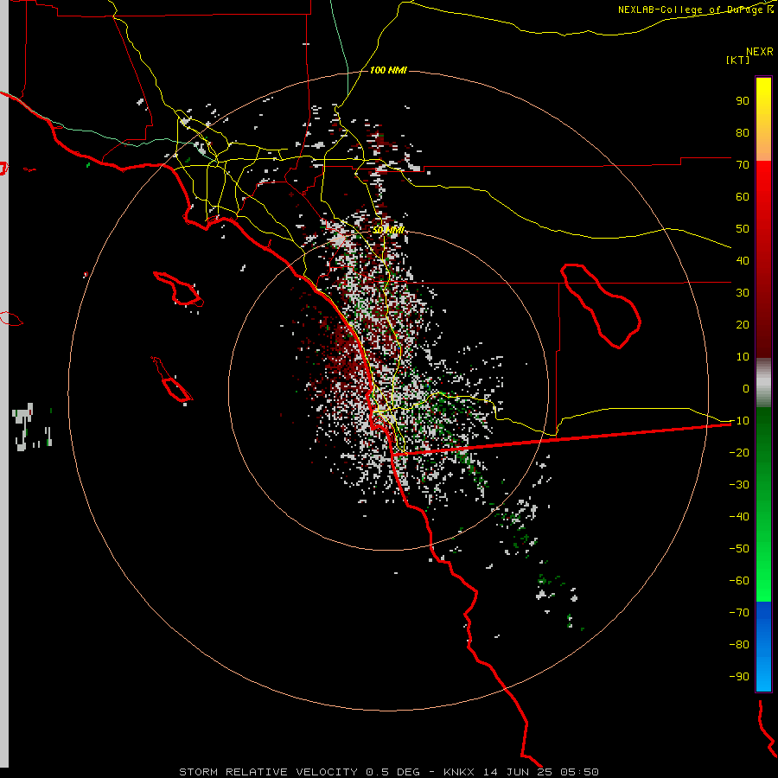This screenshot has width=778, height=778.
Task: Click the 40 value on velocity scale
Action: point(743,260)
